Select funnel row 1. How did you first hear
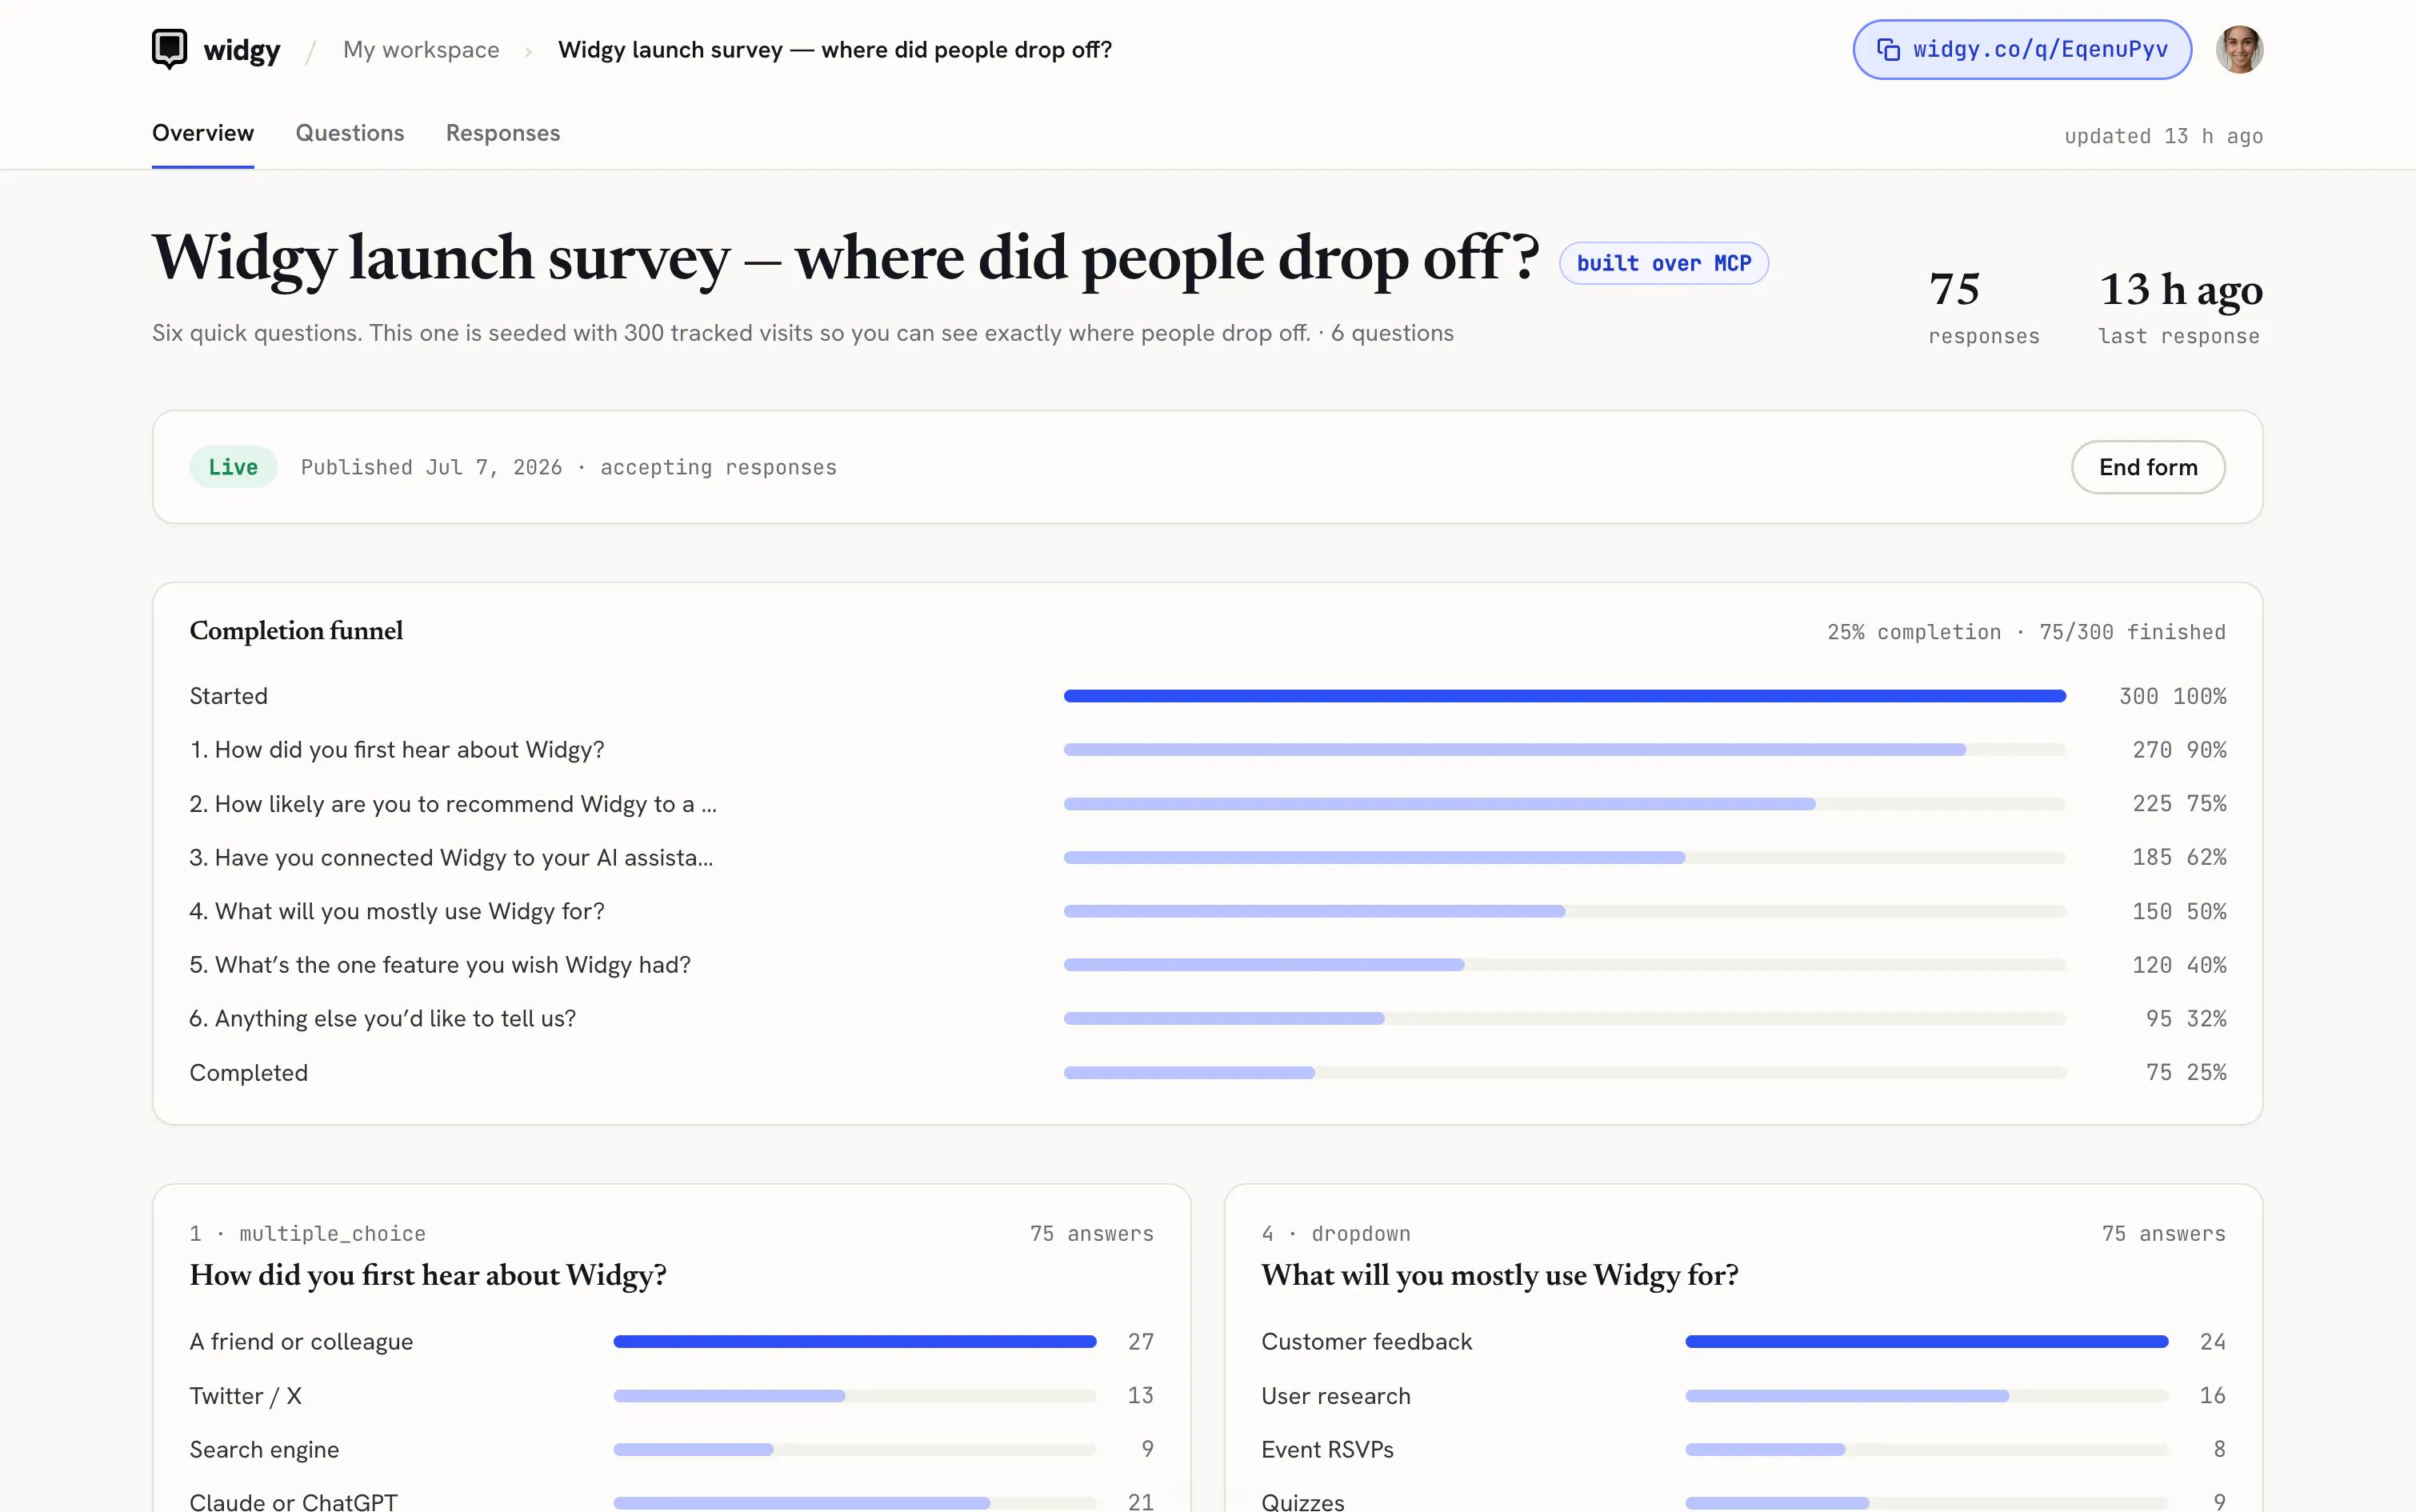The image size is (2416, 1512). tap(1208, 750)
